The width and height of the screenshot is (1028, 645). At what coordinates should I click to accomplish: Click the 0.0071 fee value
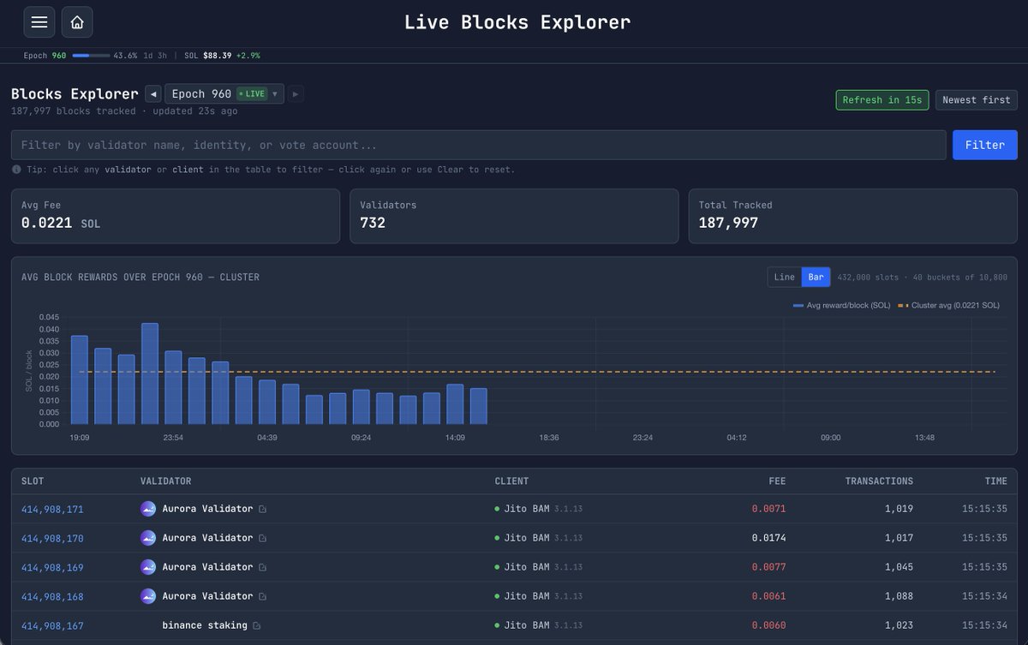click(x=768, y=509)
